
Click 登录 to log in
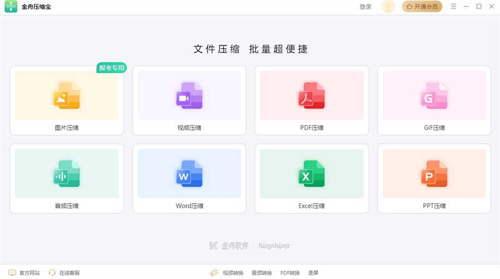click(366, 7)
